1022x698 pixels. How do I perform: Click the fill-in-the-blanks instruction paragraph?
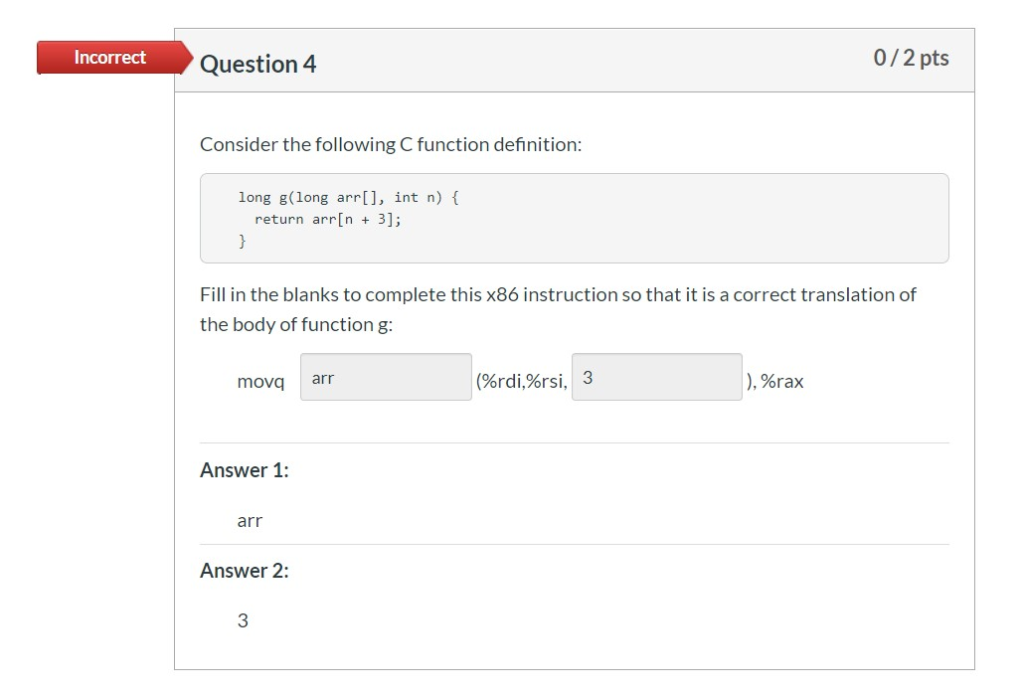click(557, 308)
